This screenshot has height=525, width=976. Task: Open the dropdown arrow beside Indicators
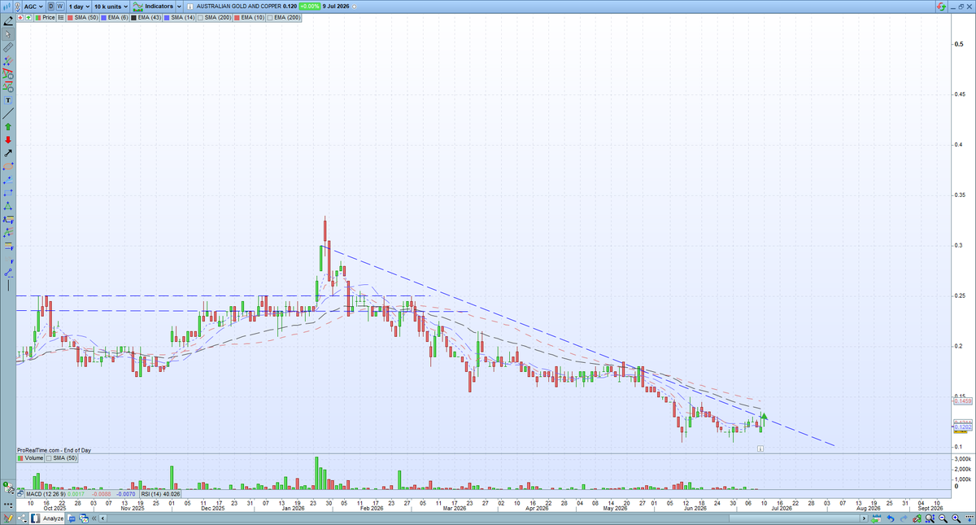point(179,7)
